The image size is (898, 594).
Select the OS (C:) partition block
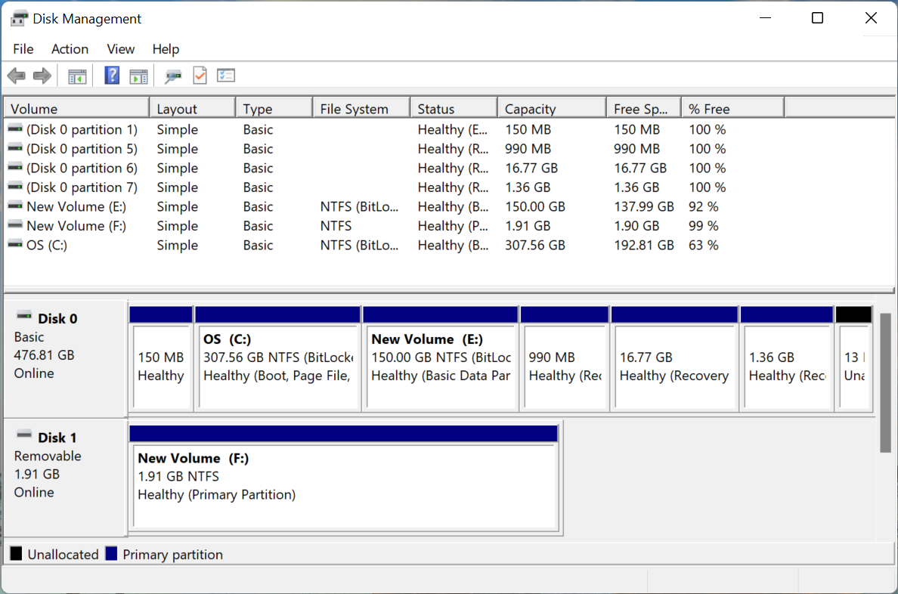[277, 363]
